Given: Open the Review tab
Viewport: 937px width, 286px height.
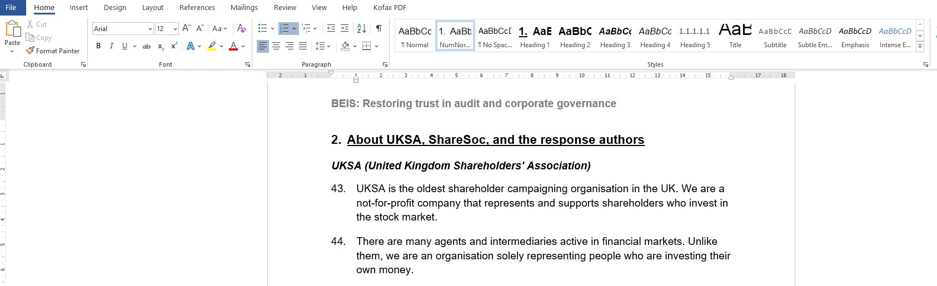Looking at the screenshot, I should (285, 8).
